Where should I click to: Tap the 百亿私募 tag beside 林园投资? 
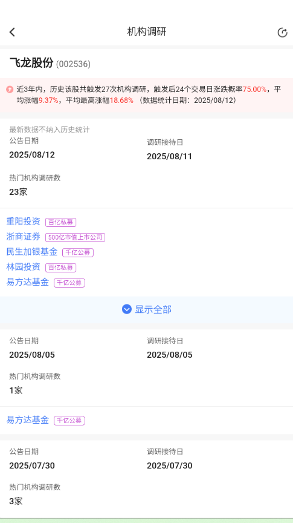pyautogui.click(x=60, y=268)
